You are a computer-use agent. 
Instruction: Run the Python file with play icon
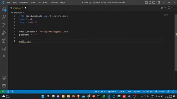point(162,8)
